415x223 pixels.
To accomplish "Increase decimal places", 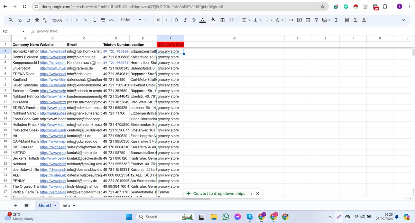I will click(102, 20).
